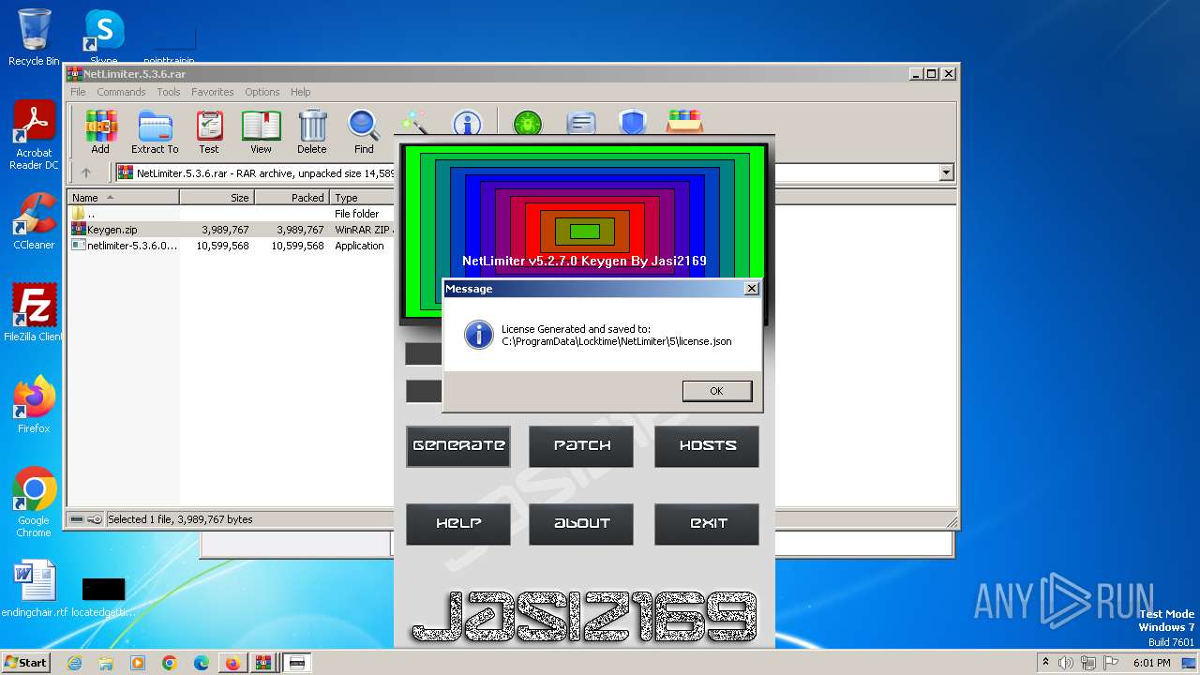Viewport: 1200px width, 675px height.
Task: Select the netlimiter-5.3.6.0 application row
Action: tap(232, 246)
